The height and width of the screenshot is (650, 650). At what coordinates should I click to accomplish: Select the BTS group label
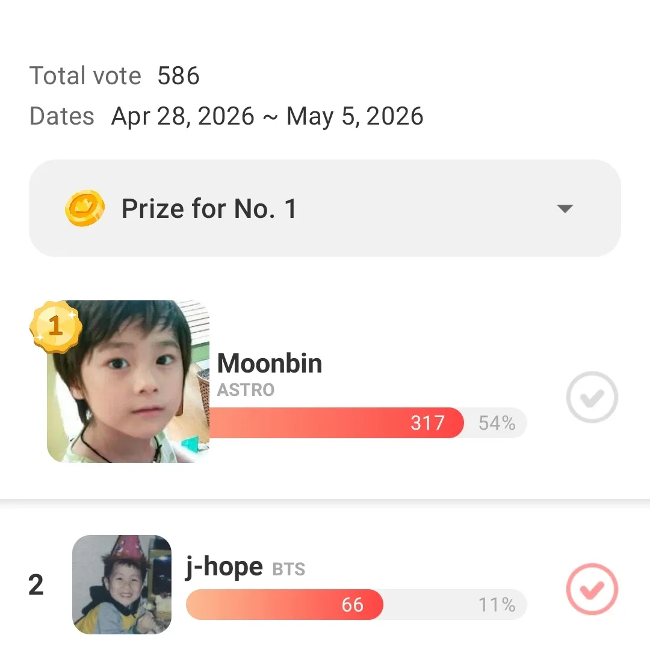[289, 569]
